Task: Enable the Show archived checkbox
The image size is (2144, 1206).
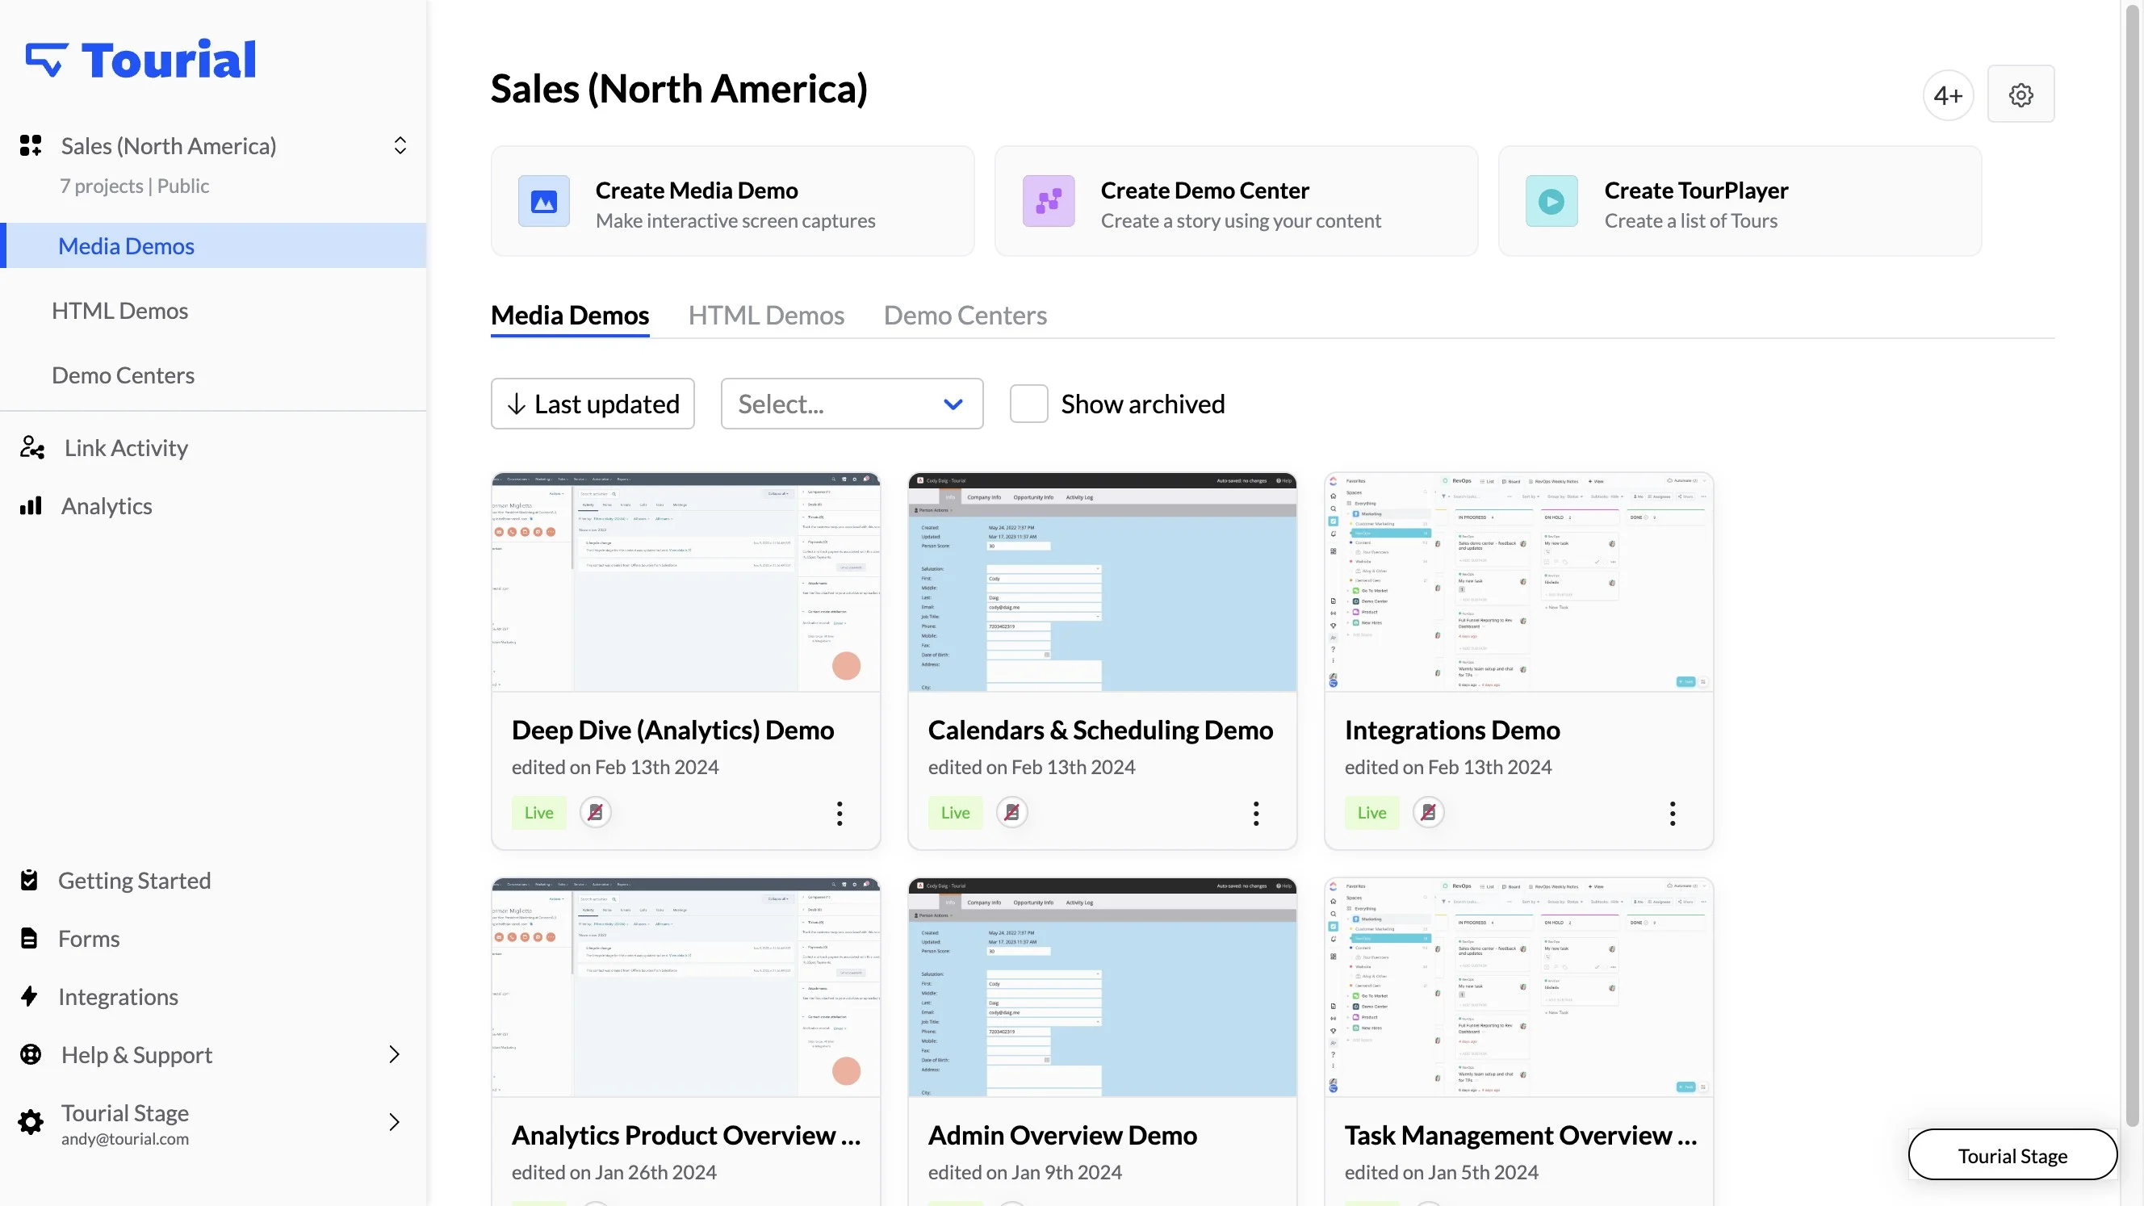Action: click(x=1028, y=404)
